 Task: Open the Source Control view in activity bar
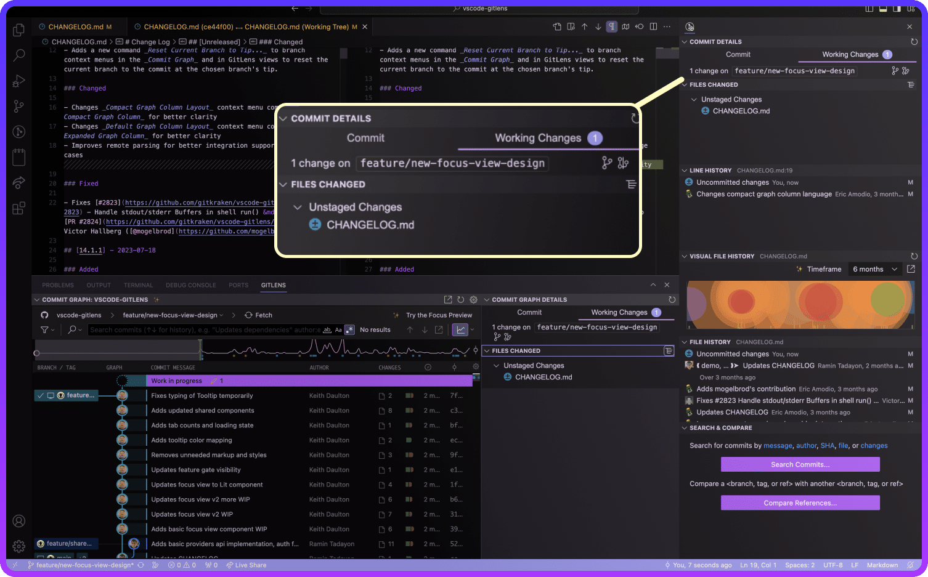click(19, 106)
